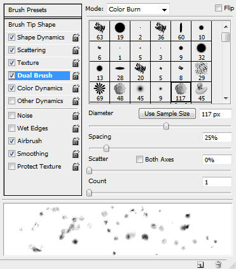Screen dimensions: 236x269
Task: Open the Texture settings label
Action: [28, 63]
